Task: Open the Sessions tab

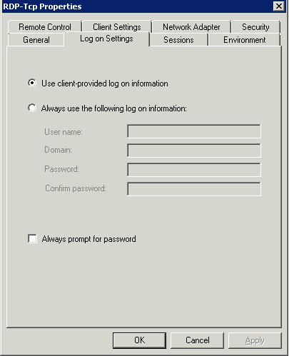Action: click(x=178, y=40)
